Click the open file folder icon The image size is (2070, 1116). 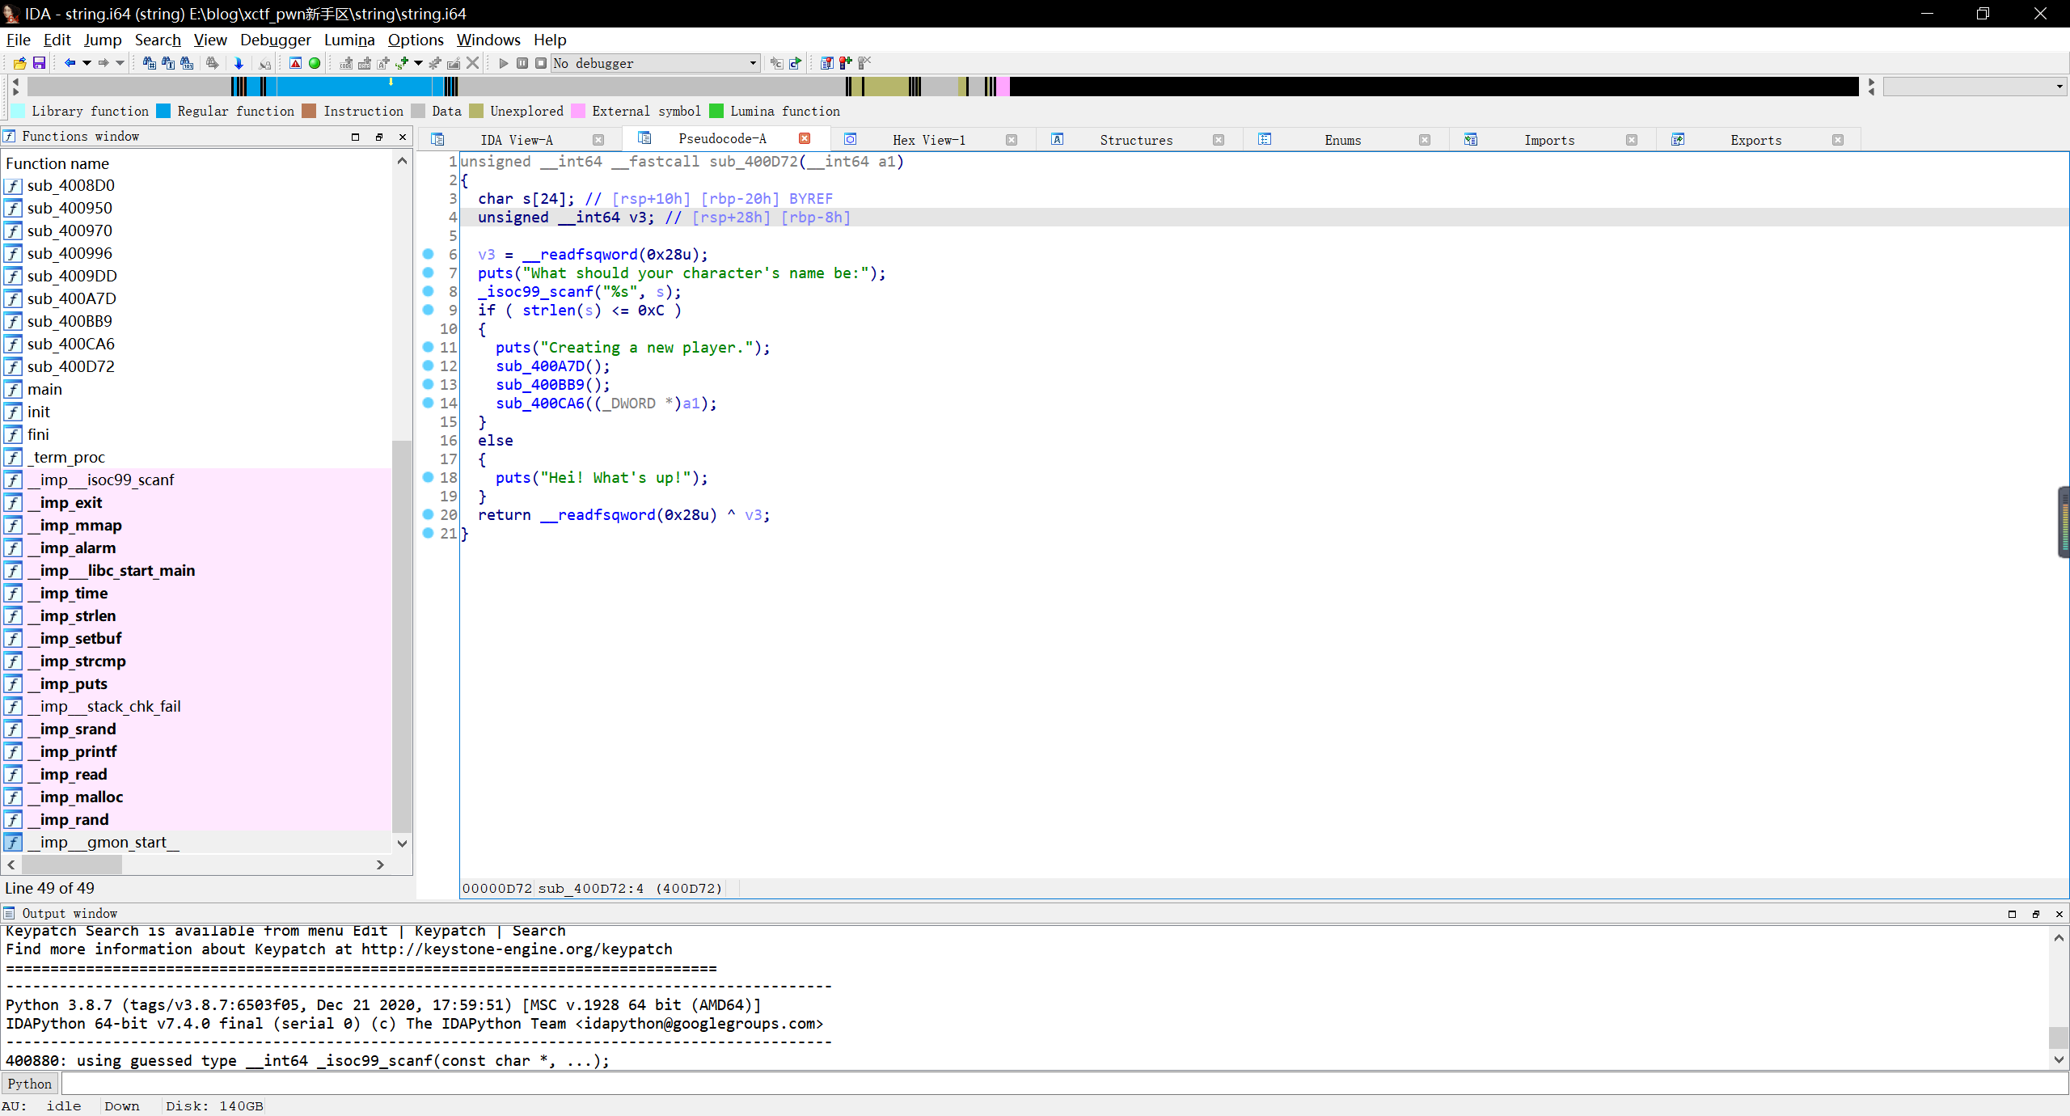pyautogui.click(x=20, y=63)
